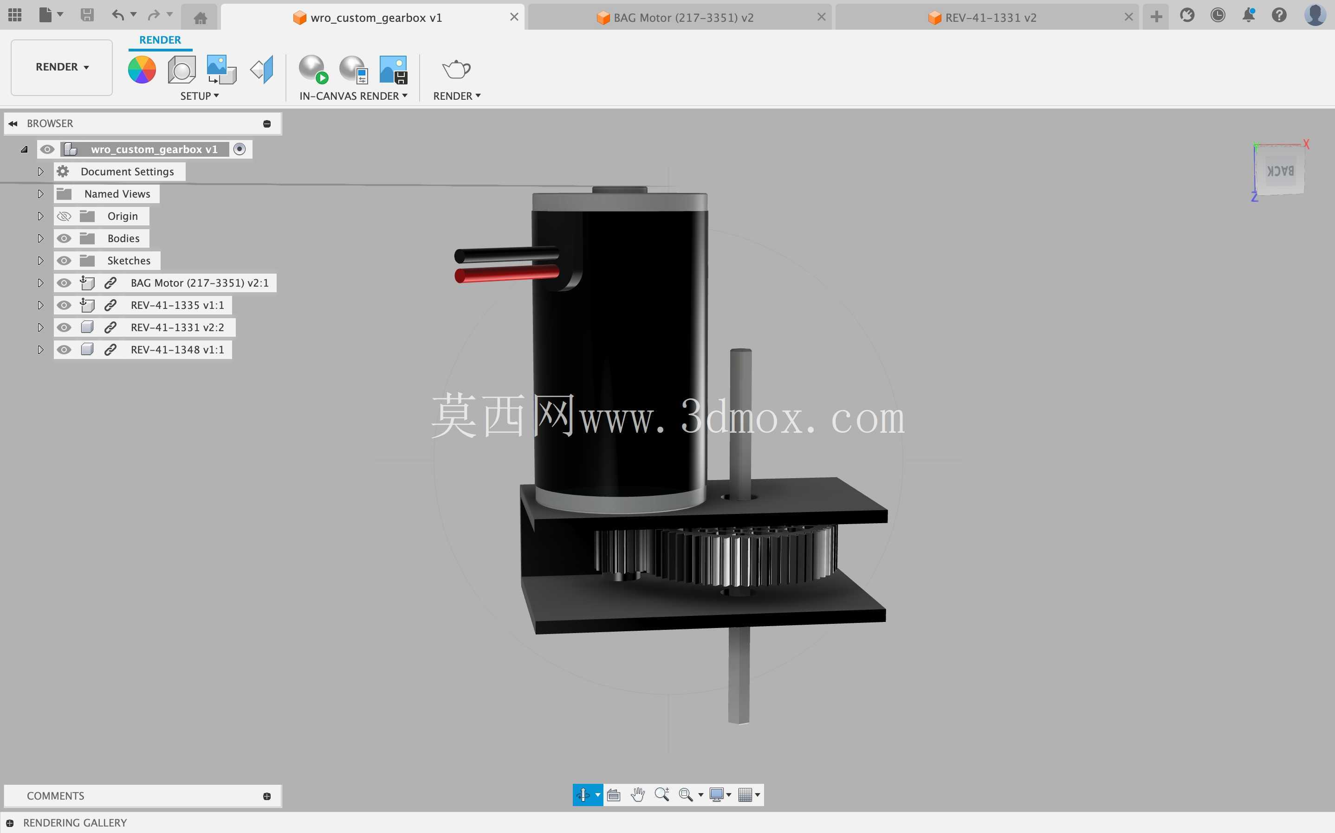Hide REV-41-1335 v1:1 component
Screen dimensions: 1335x833
point(64,305)
